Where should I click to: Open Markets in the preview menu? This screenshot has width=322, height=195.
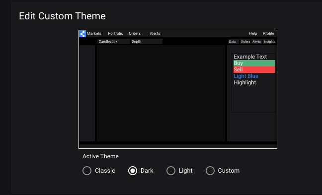(94, 33)
